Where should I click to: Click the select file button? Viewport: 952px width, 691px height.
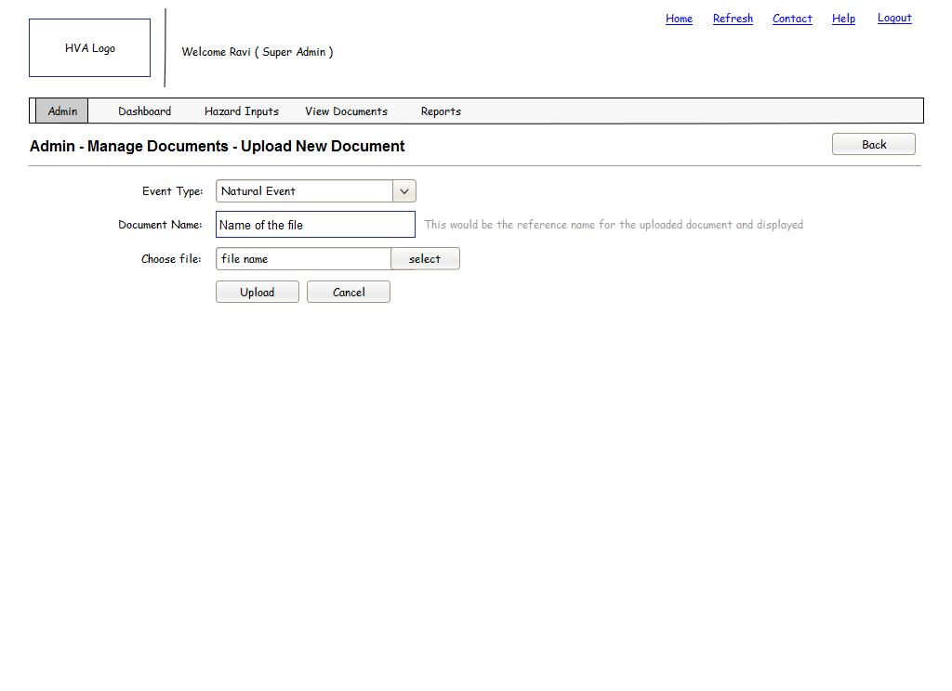[425, 259]
